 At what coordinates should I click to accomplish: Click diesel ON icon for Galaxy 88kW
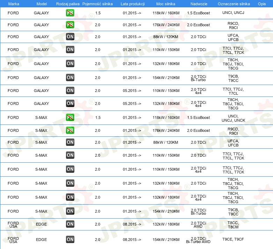(70, 37)
